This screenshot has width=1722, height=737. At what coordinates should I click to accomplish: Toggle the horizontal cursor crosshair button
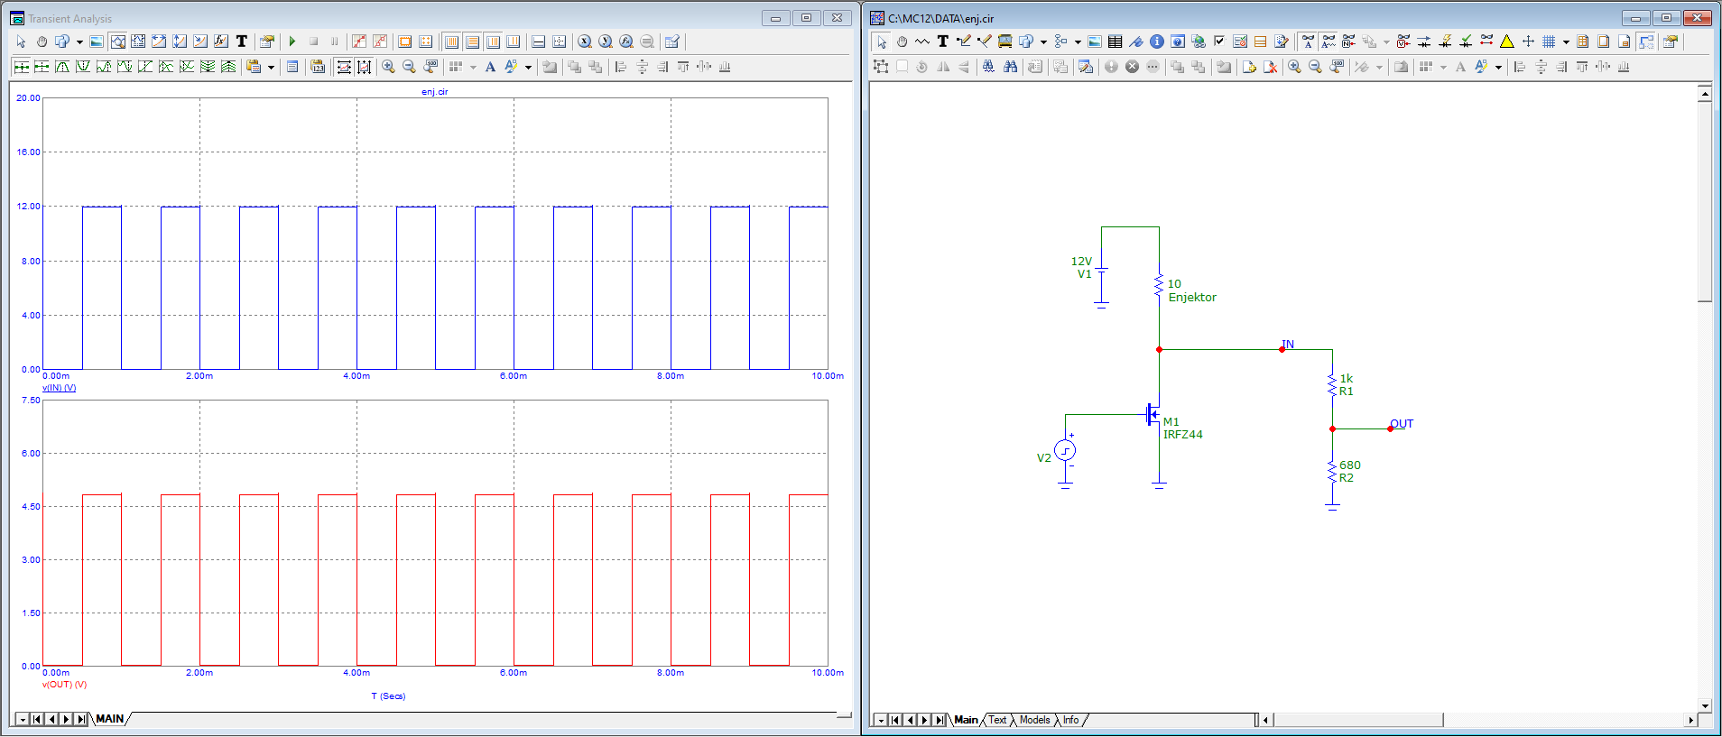coord(559,41)
